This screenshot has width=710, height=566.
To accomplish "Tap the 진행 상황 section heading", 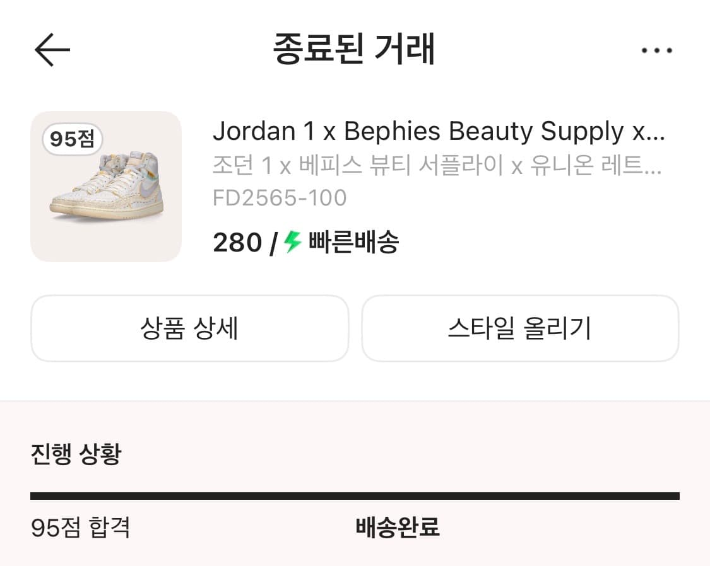I will tap(76, 454).
